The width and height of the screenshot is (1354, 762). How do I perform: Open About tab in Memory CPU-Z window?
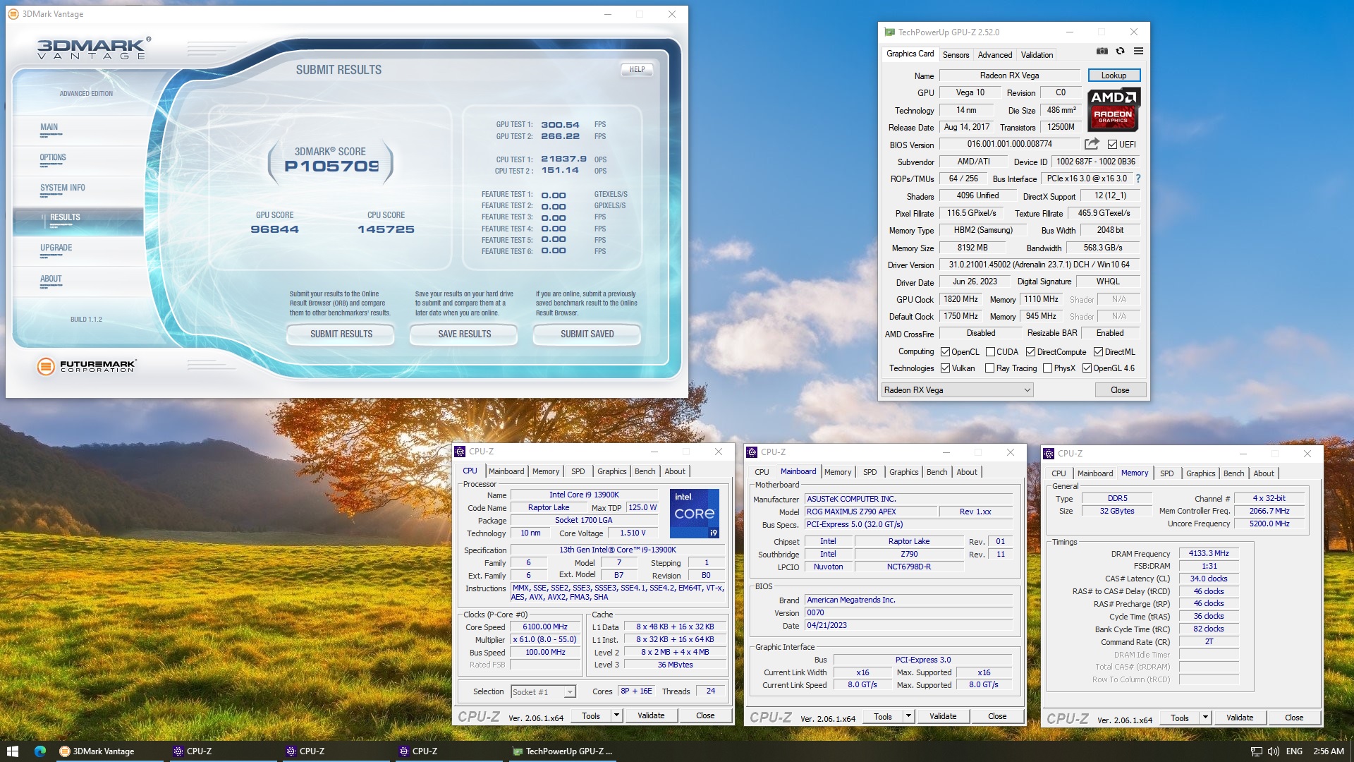[1264, 473]
